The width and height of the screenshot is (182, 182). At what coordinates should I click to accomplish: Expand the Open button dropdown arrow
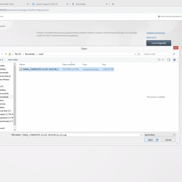157,140
